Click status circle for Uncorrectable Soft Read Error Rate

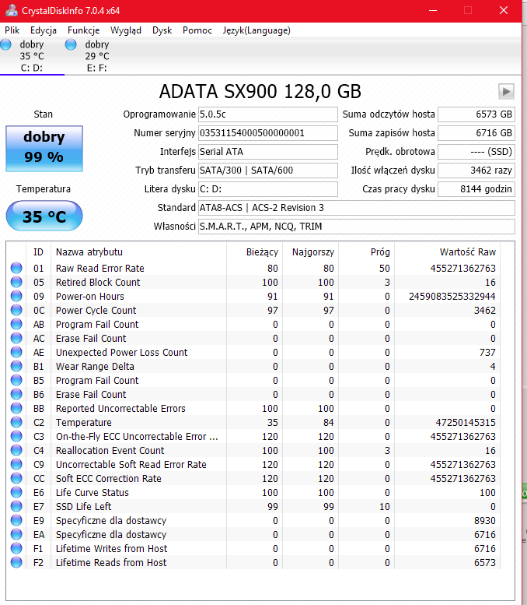(16, 465)
